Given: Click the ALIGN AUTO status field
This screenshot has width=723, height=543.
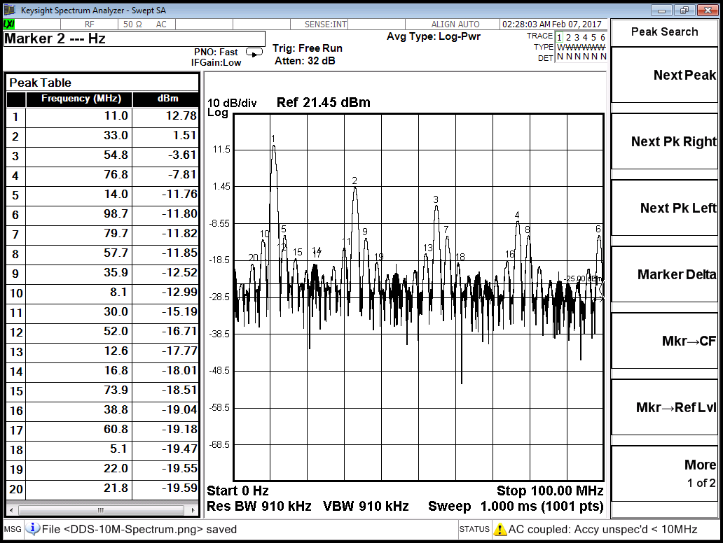Looking at the screenshot, I should click(x=455, y=24).
